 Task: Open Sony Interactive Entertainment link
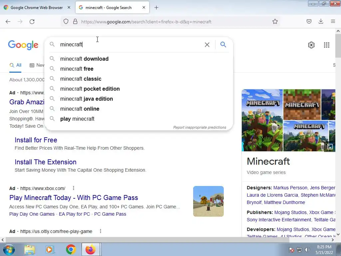(279, 220)
